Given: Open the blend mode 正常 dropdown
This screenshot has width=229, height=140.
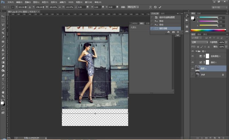Looking at the screenshot, I should point(200,42).
